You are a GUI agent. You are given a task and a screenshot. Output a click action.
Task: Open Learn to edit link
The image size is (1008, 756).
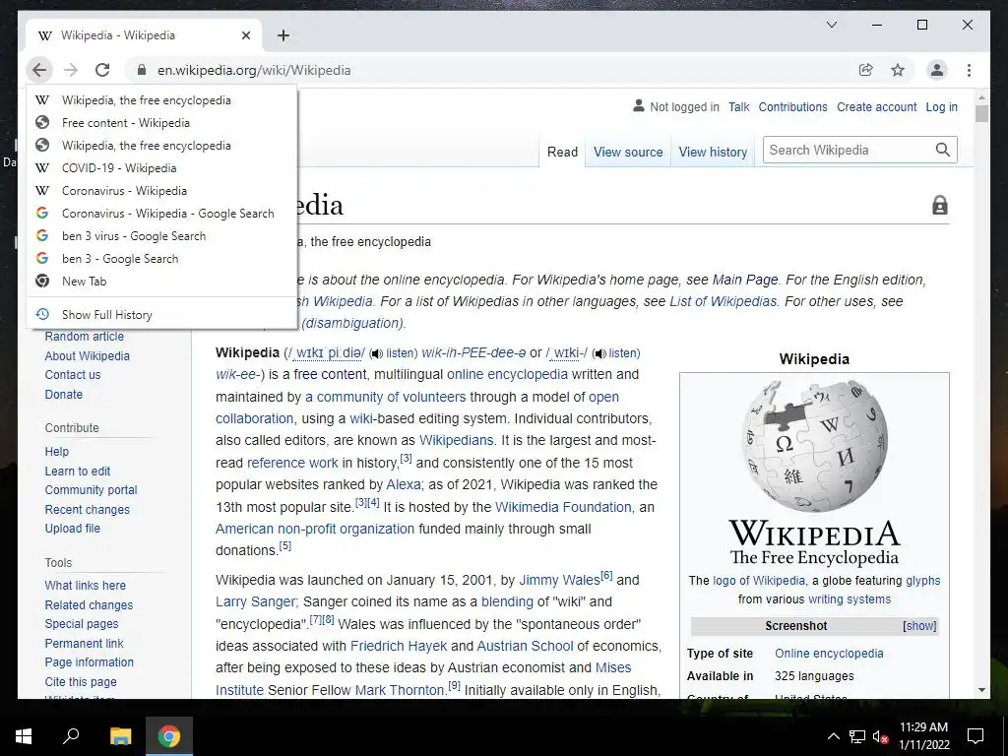tap(78, 472)
